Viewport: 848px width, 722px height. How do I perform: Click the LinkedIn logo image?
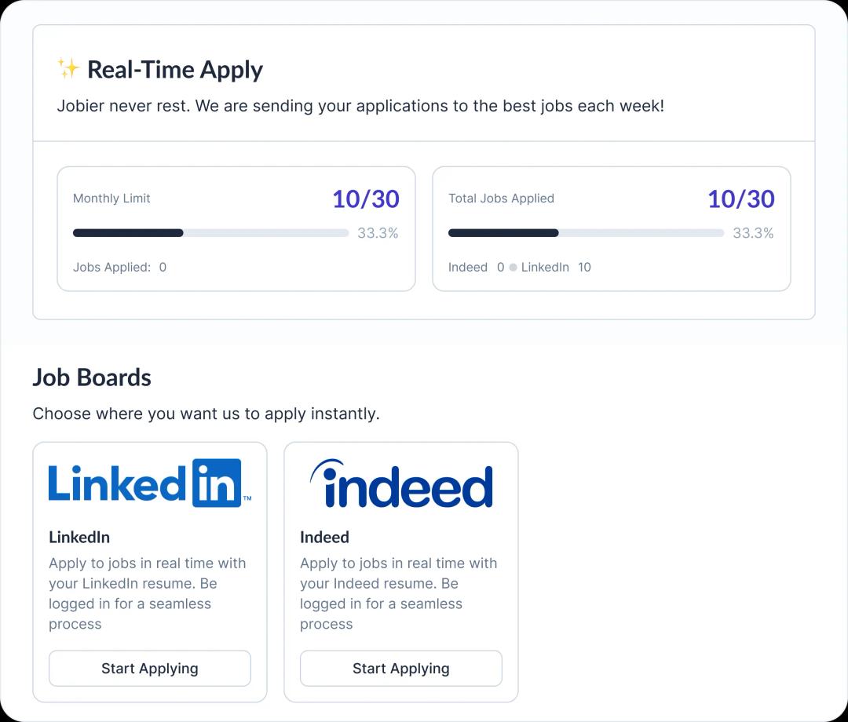149,483
